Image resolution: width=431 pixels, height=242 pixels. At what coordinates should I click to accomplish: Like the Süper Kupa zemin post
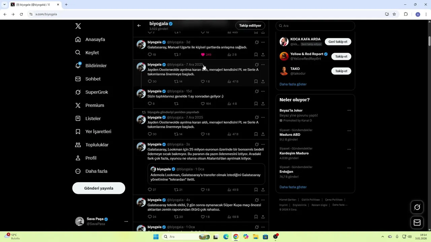pos(203,217)
